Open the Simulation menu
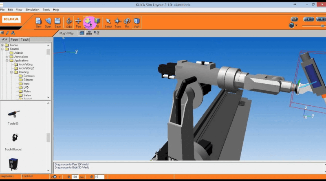The image size is (326, 181). [x=32, y=9]
